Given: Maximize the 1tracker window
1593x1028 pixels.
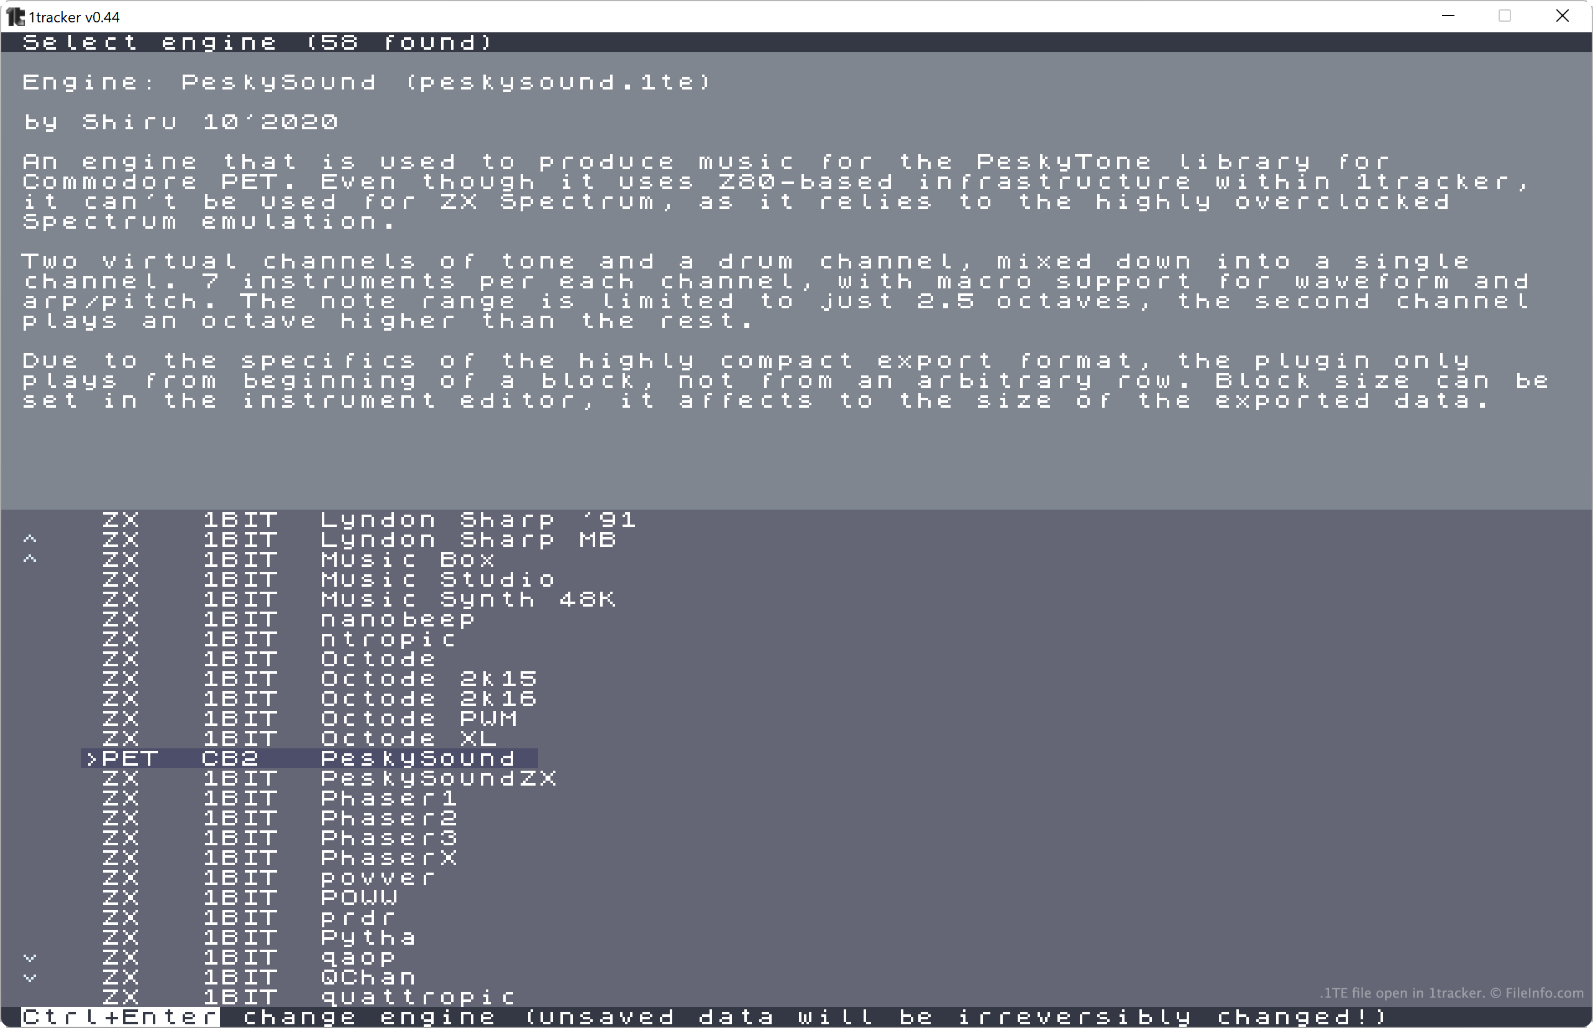Looking at the screenshot, I should click(1504, 16).
